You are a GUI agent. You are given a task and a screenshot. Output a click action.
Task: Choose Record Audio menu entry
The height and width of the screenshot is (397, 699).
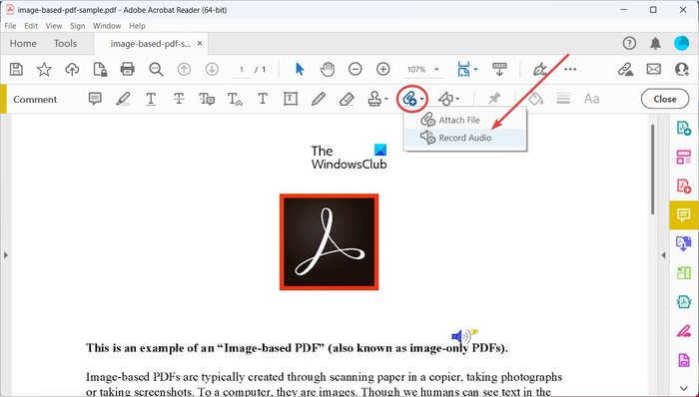(465, 138)
